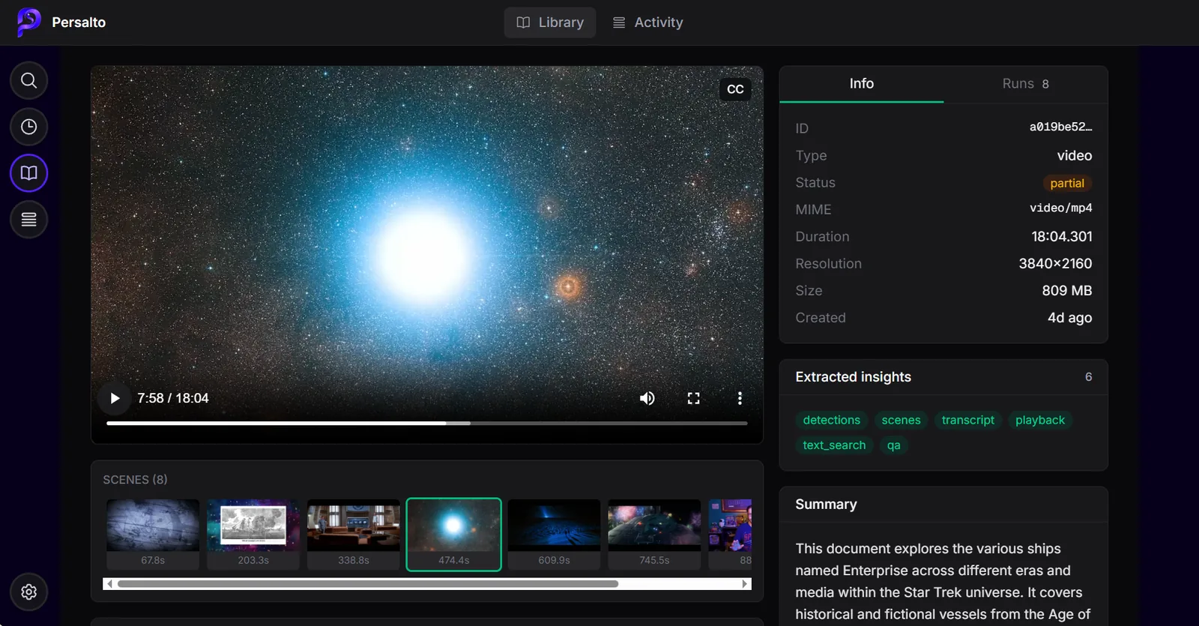The width and height of the screenshot is (1199, 626).
Task: Click the Extracted insights heading
Action: (854, 377)
